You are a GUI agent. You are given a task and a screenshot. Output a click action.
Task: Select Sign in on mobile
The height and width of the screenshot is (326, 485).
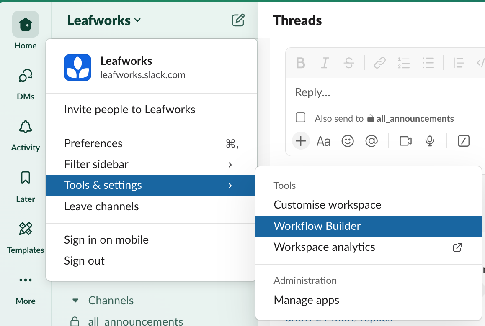point(152,240)
